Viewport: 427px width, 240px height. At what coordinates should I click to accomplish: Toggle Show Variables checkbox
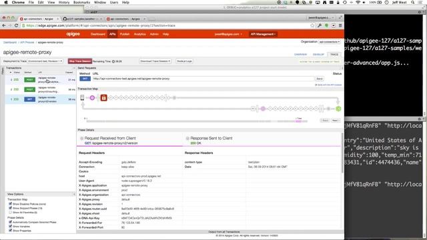click(x=11, y=227)
